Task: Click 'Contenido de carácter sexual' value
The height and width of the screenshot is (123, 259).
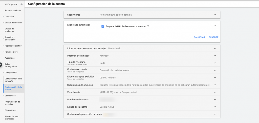Action: [x=114, y=70]
